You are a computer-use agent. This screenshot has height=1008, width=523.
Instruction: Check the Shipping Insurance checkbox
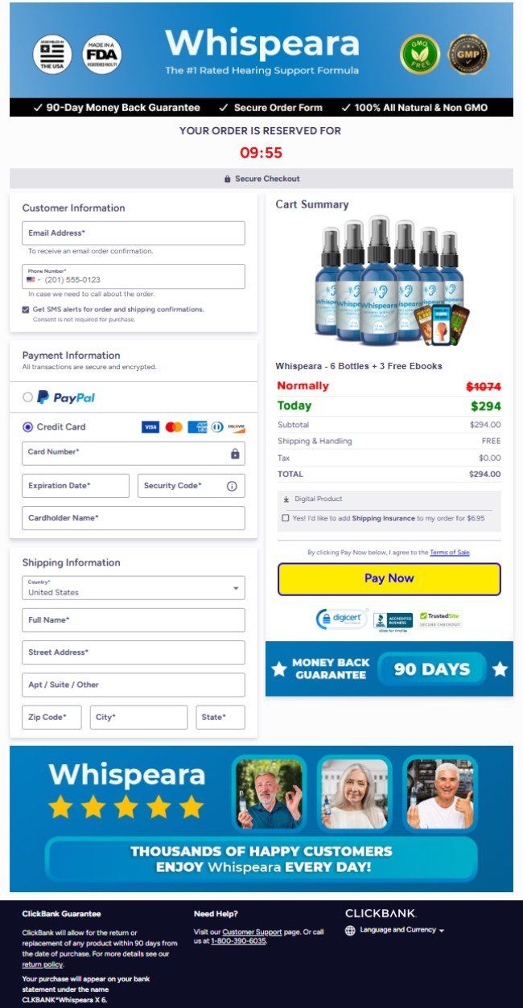click(286, 518)
